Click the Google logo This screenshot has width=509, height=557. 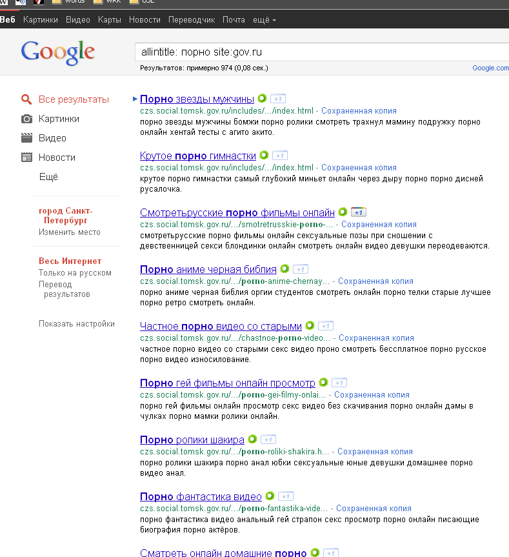pyautogui.click(x=58, y=53)
